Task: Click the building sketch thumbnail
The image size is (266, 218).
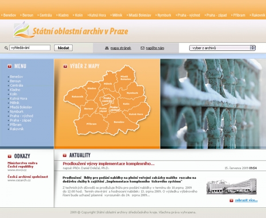Action: pyautogui.click(x=231, y=186)
